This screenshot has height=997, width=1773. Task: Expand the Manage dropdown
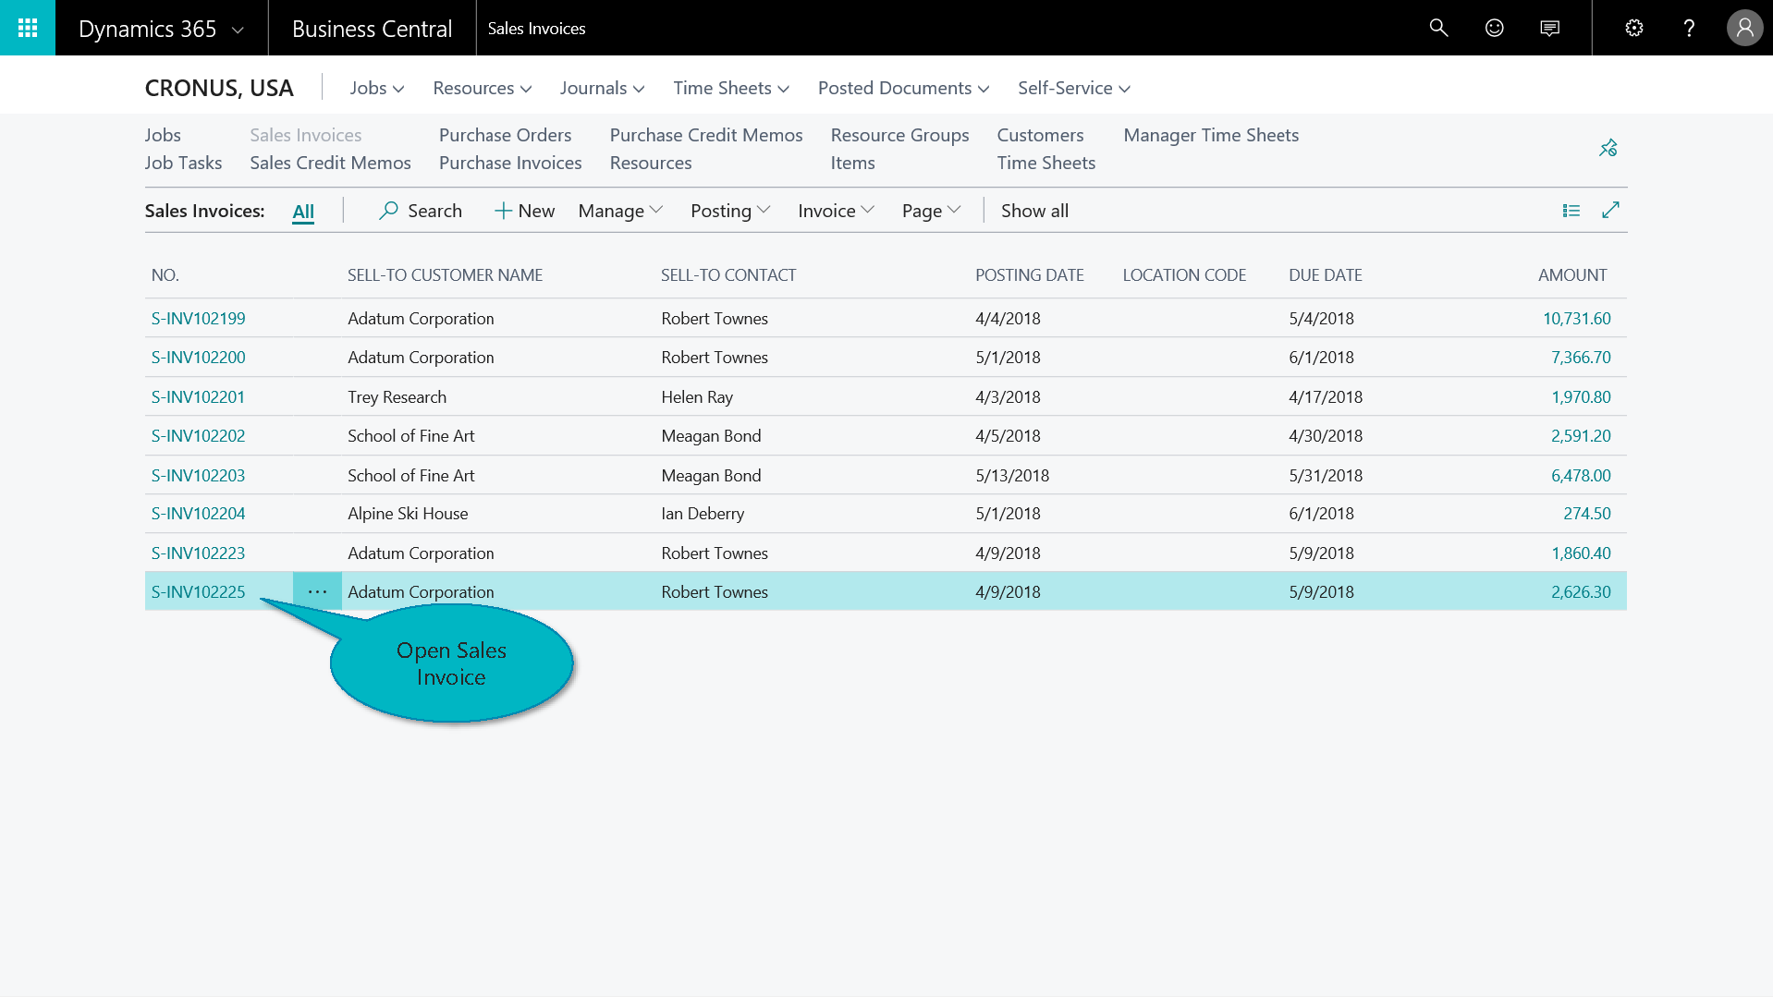click(x=620, y=211)
